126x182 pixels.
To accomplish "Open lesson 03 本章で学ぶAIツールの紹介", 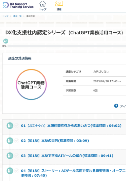I will click(67, 156).
